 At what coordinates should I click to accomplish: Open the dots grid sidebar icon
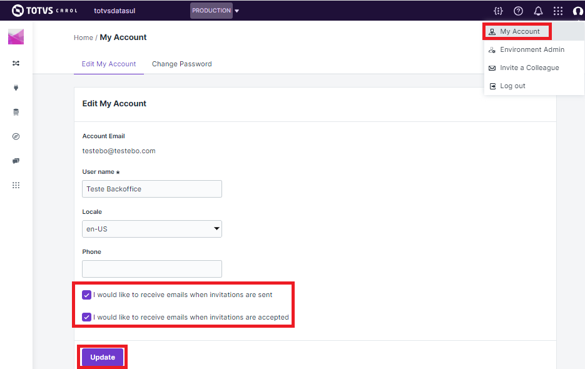(16, 185)
